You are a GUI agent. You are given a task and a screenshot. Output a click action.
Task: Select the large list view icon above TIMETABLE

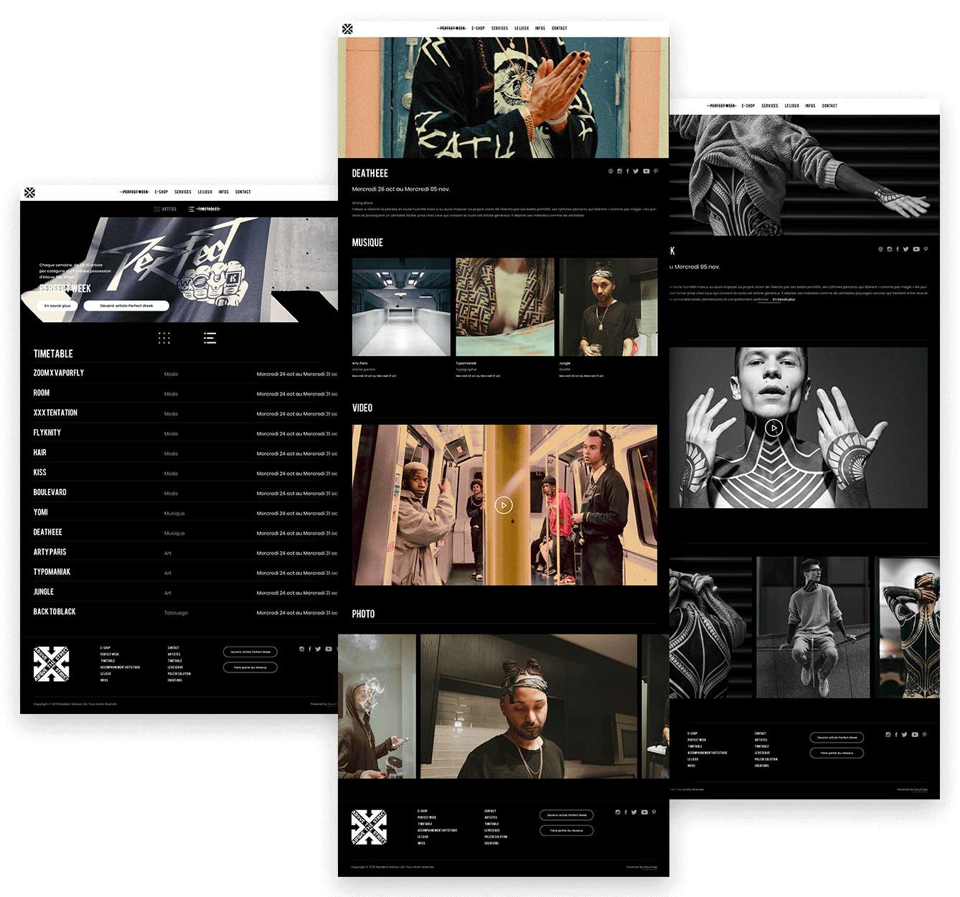[x=210, y=338]
